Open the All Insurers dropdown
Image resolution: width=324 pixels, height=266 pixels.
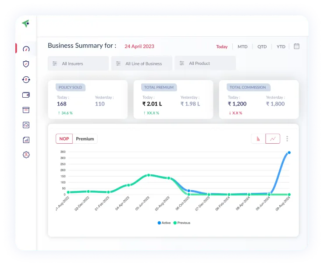[x=78, y=64]
